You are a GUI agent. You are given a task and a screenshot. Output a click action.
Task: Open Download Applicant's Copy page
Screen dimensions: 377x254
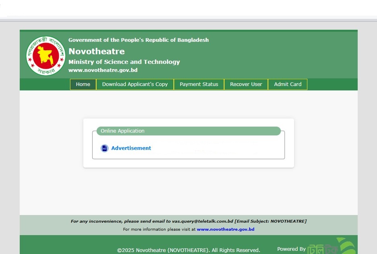pyautogui.click(x=135, y=84)
